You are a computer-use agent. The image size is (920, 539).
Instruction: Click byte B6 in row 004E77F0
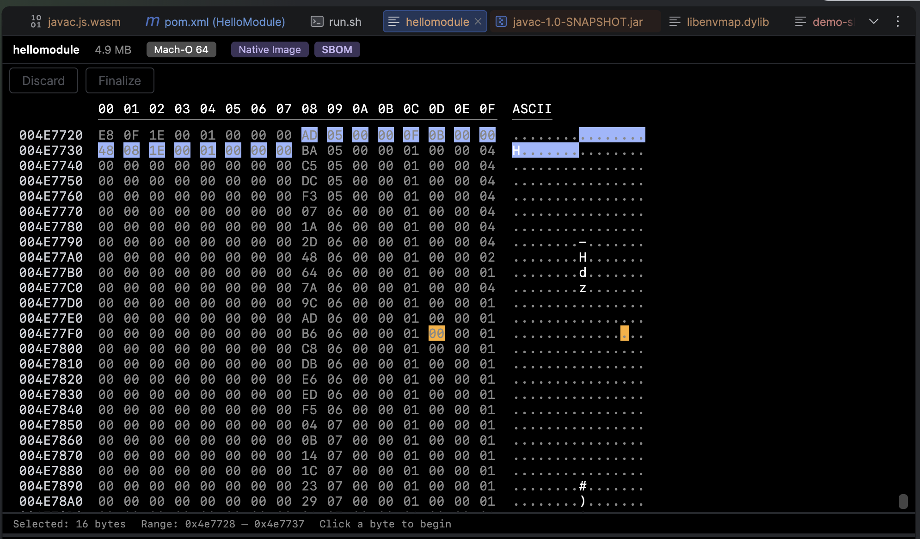tap(309, 333)
